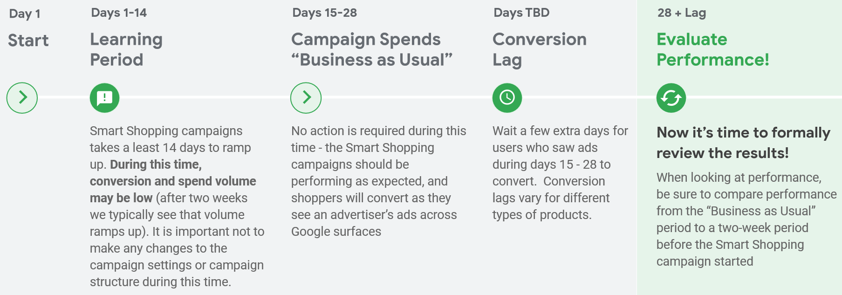Click the green "Evaluate Performance!" heading
The width and height of the screenshot is (842, 295).
coord(712,49)
